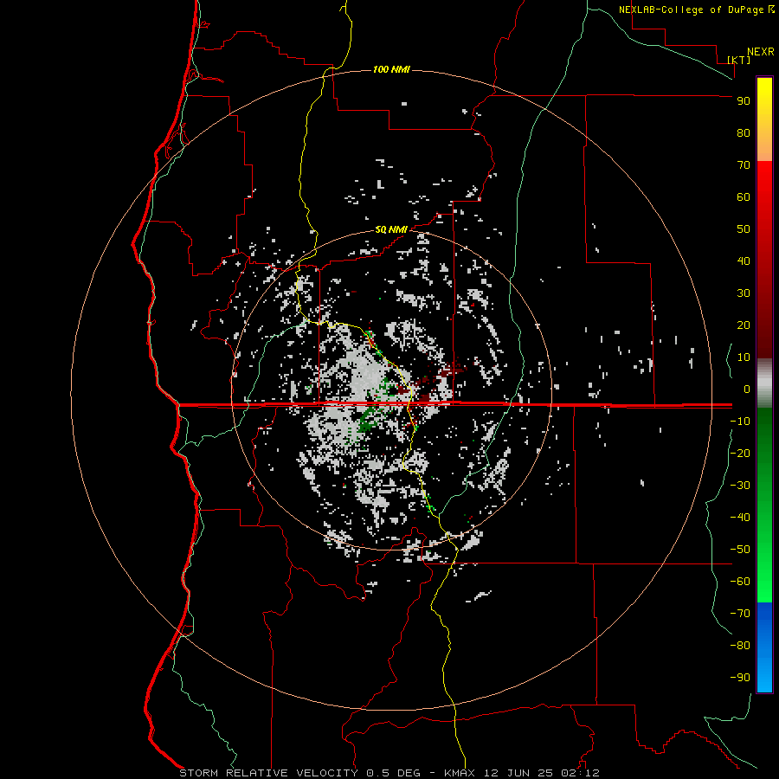Click the 70 value on velocity scale
The image size is (779, 779).
744,165
